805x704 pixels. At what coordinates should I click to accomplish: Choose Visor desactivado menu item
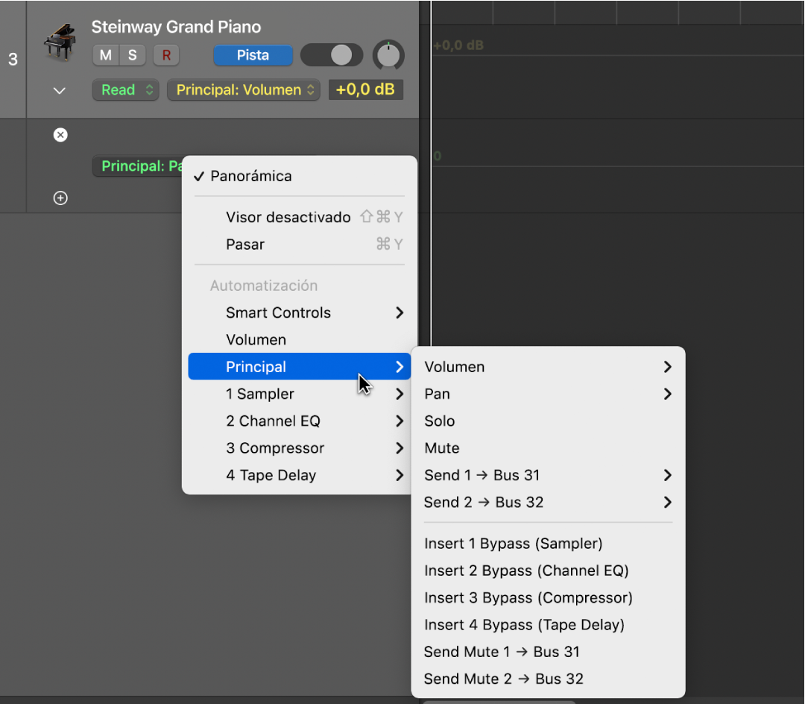point(288,218)
